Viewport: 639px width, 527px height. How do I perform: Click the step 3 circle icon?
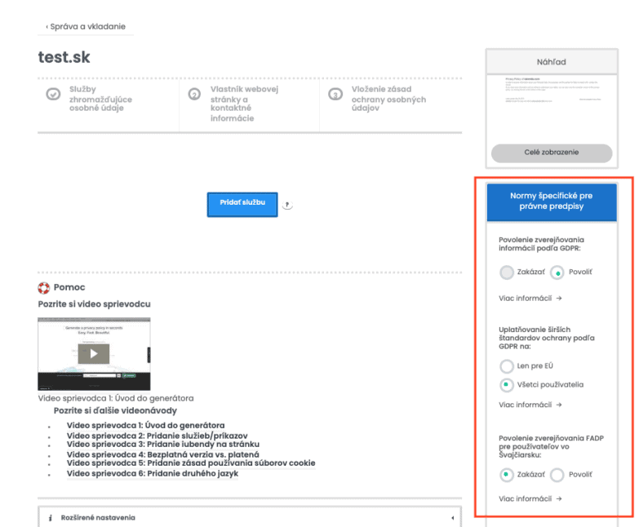click(335, 95)
